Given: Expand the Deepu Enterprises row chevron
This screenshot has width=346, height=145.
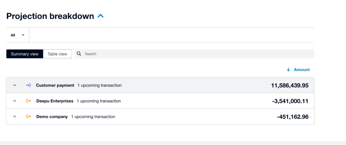Looking at the screenshot, I should (x=15, y=101).
